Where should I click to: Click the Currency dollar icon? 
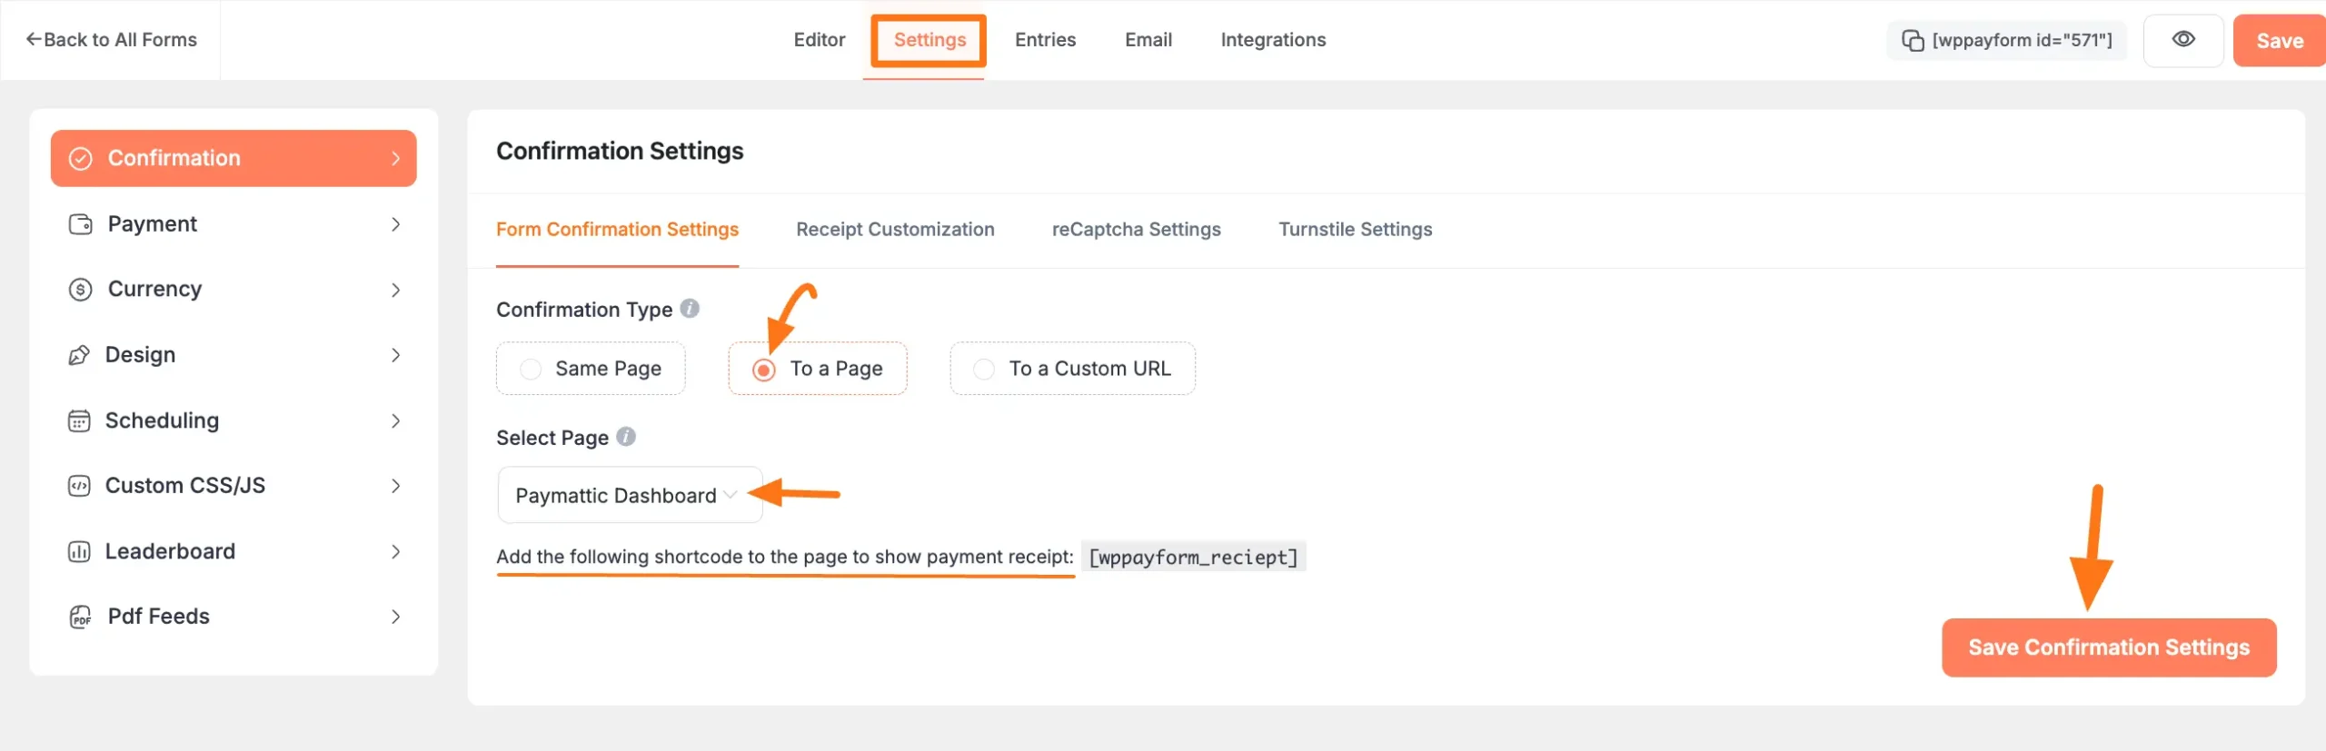tap(81, 290)
